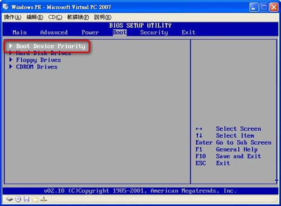Click arrow beside Boot Device Priority
This screenshot has height=206, width=281.
(11, 46)
